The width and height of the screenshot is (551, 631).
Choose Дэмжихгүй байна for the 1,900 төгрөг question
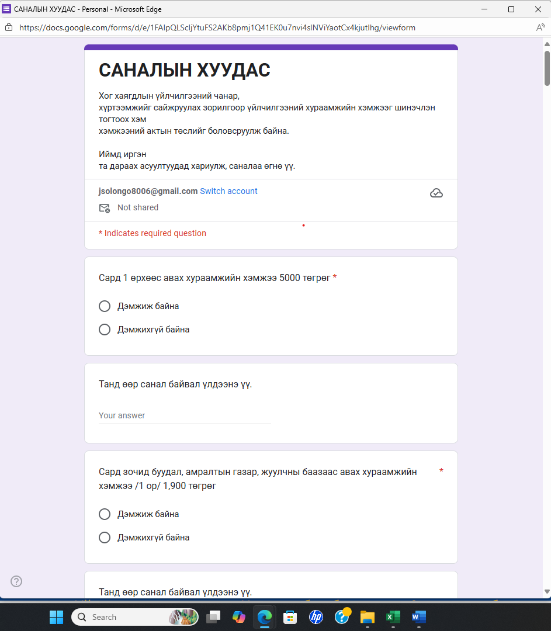pos(105,538)
